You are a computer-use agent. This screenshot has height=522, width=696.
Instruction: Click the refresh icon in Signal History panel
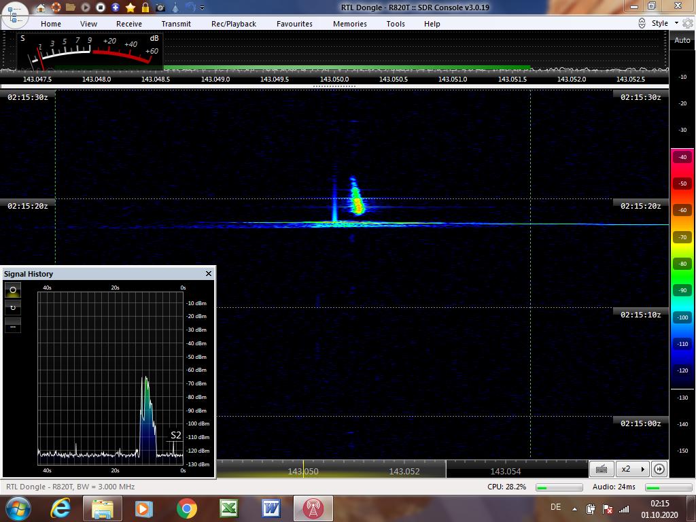coord(13,308)
